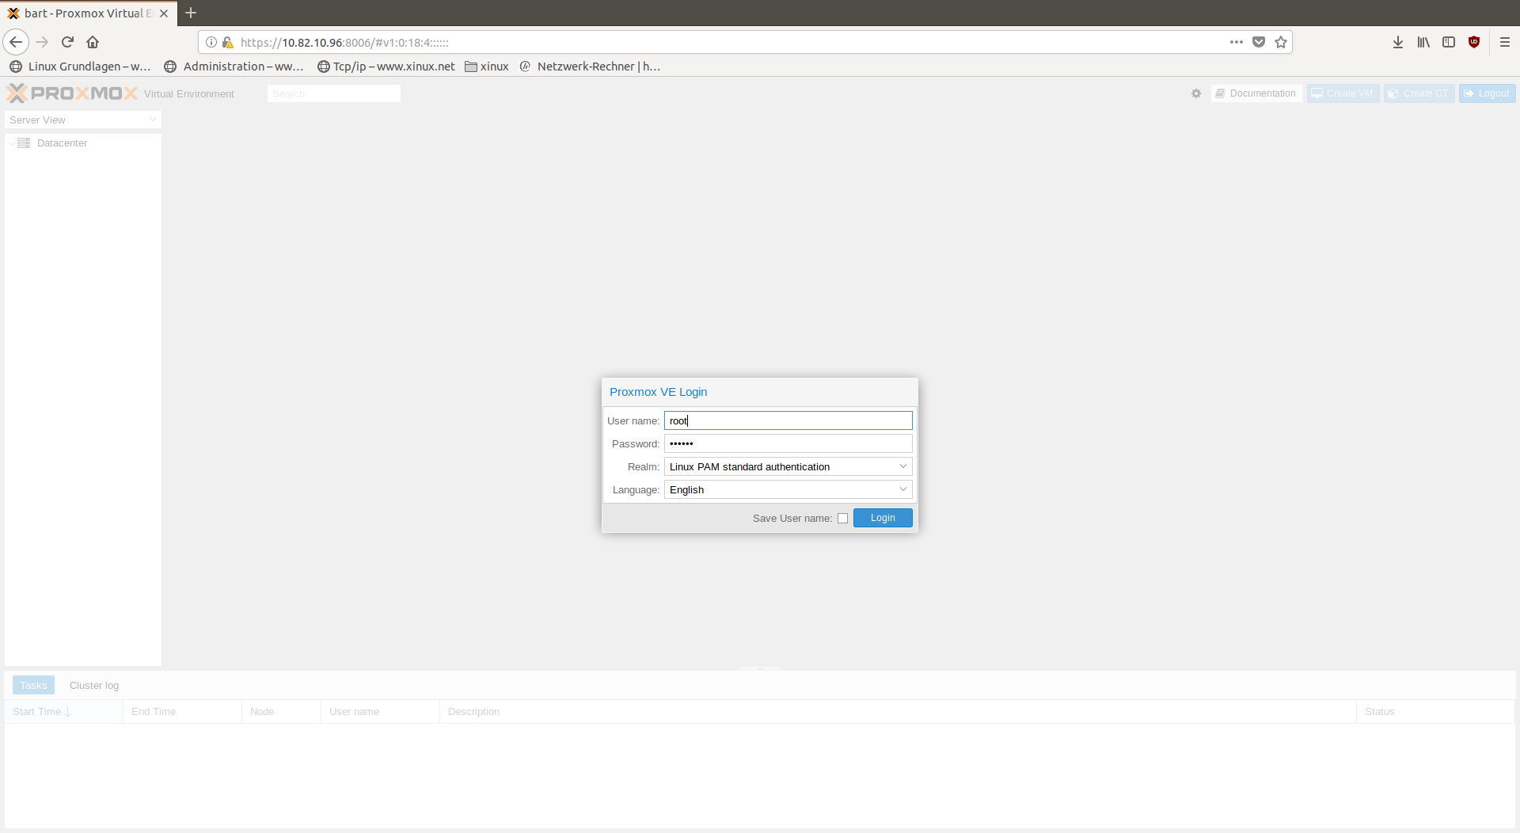
Task: Open the Firefox hamburger menu
Action: 1505,42
